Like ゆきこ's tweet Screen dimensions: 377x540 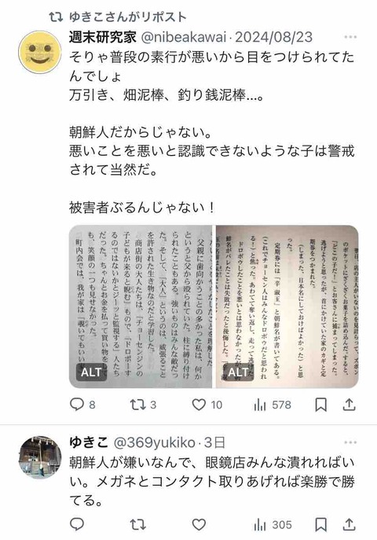tap(199, 524)
